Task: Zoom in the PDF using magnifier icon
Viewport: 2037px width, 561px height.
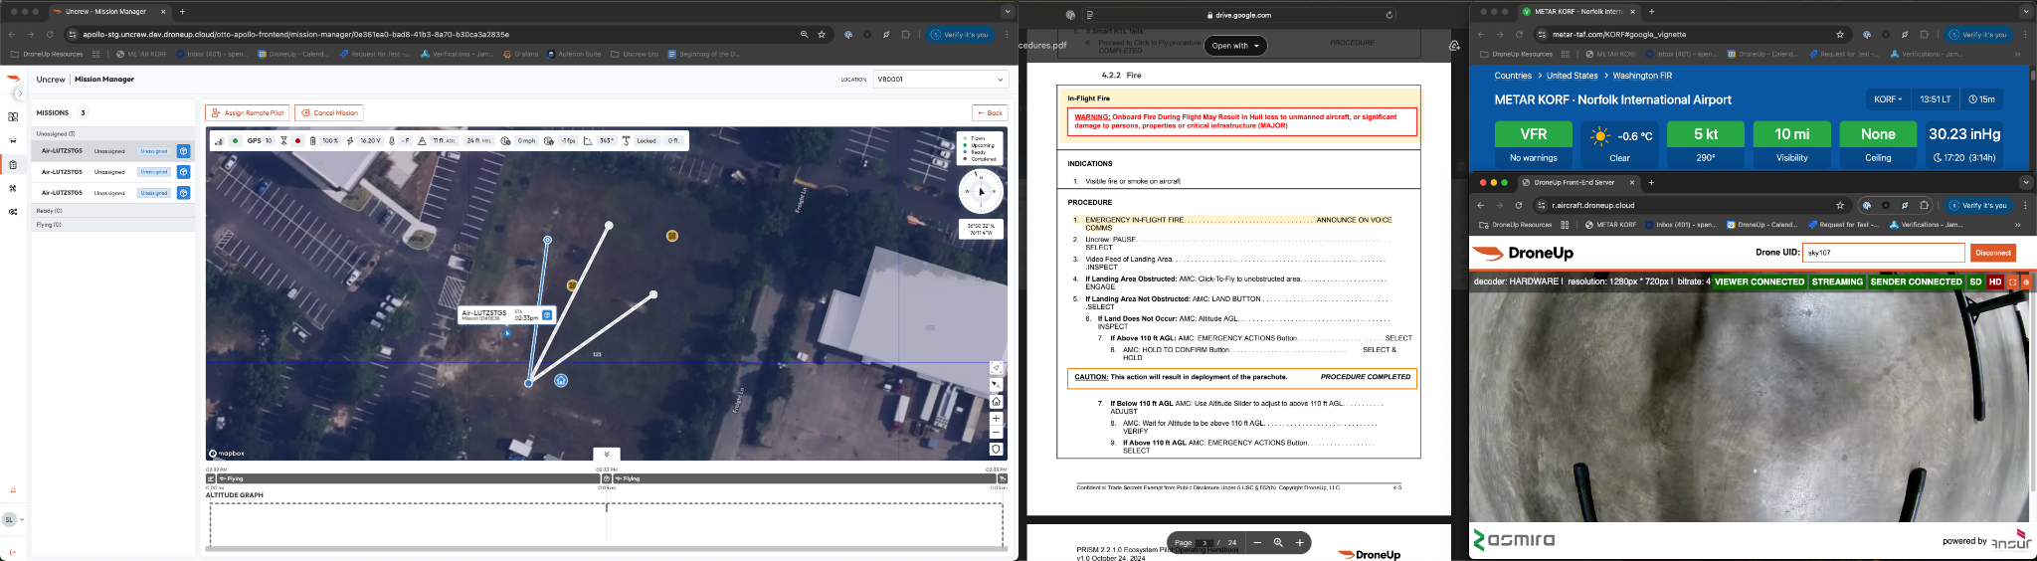Action: [x=1278, y=542]
